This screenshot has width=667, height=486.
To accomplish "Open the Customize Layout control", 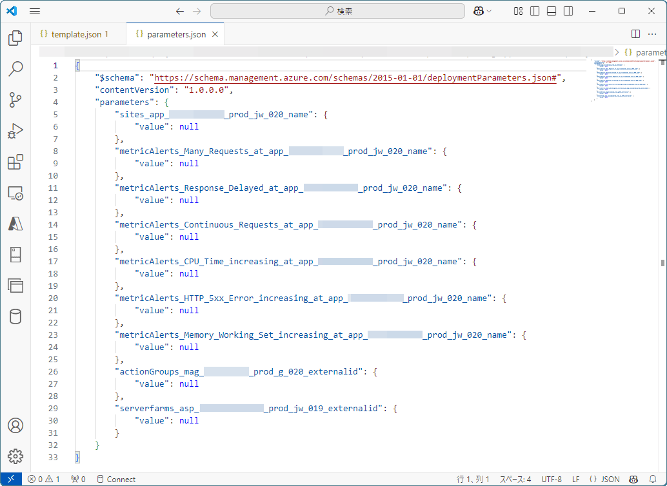I will tap(518, 11).
